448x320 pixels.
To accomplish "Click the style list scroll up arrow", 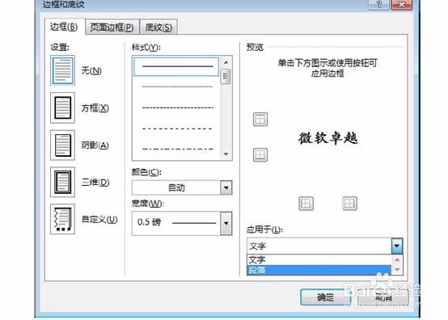I will (x=226, y=62).
